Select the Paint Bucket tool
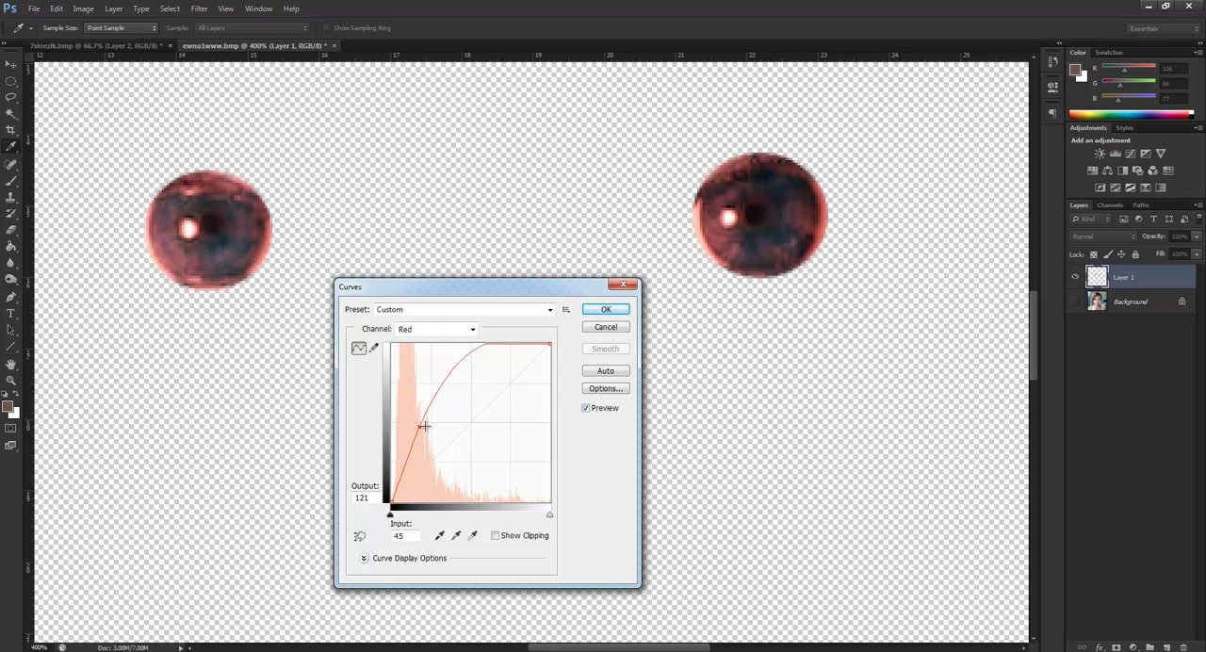The width and height of the screenshot is (1206, 652). (x=10, y=247)
